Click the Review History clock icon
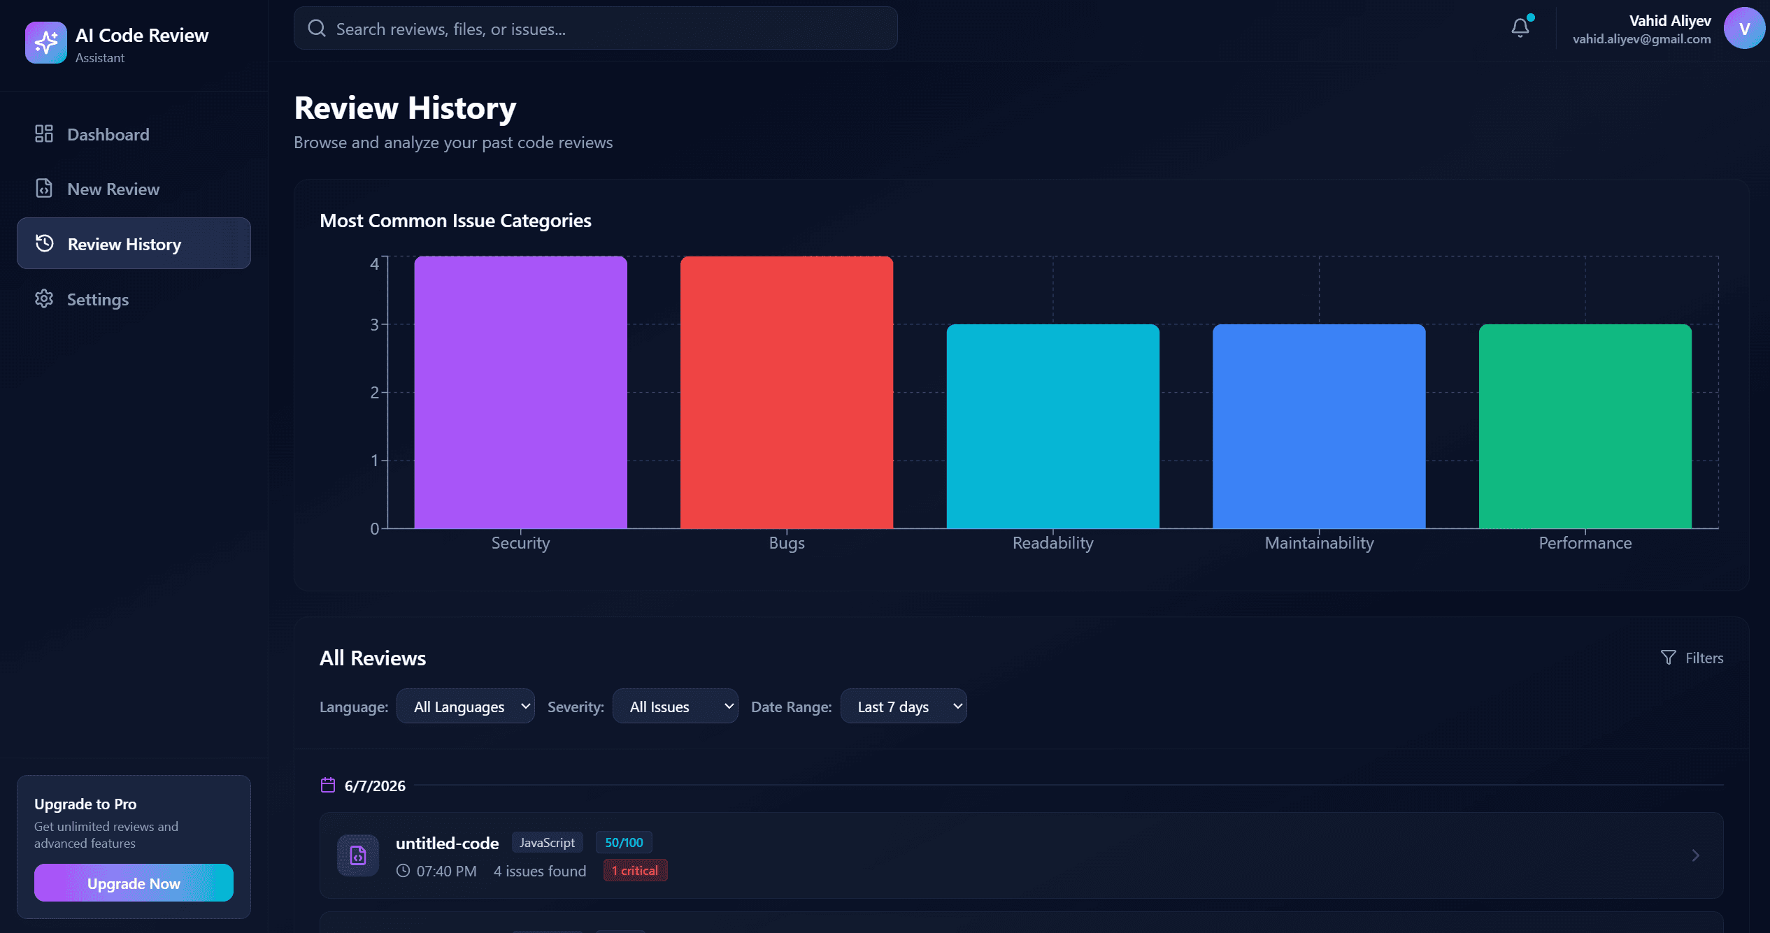This screenshot has width=1770, height=933. point(45,243)
